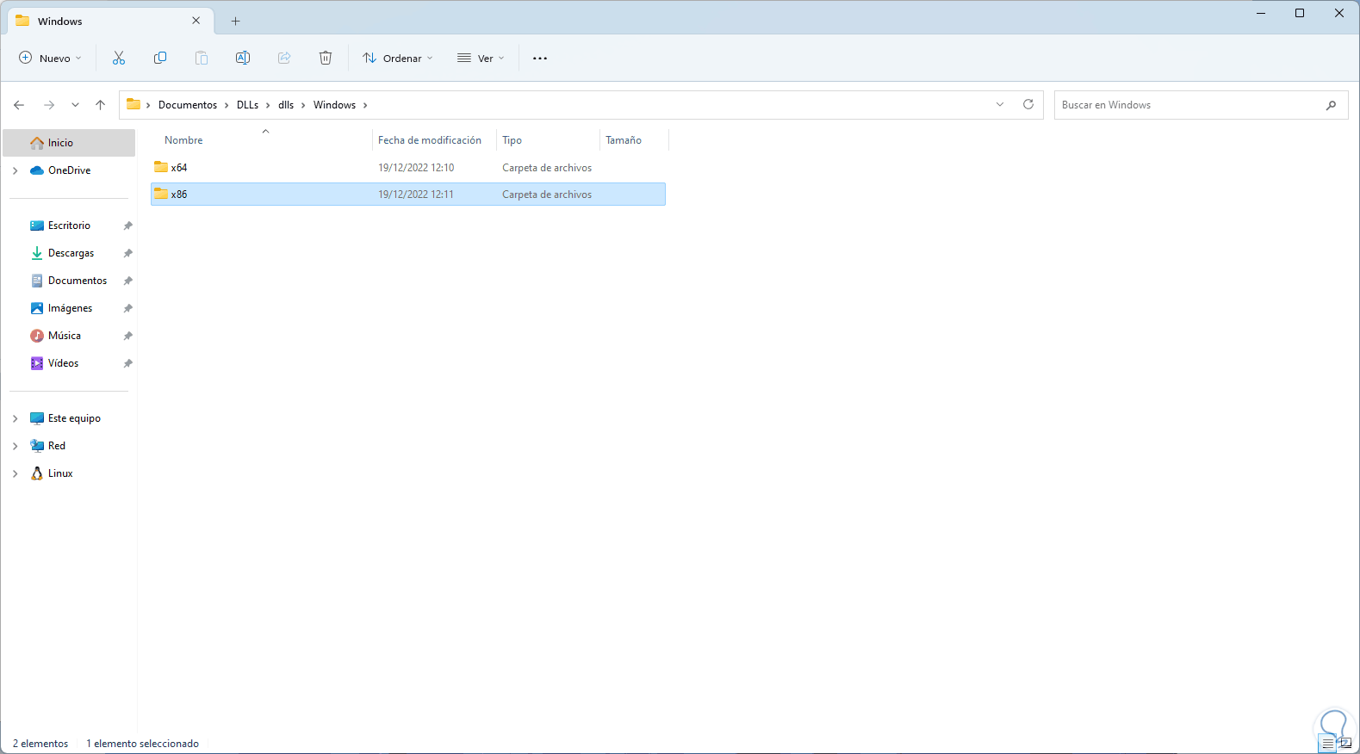The width and height of the screenshot is (1360, 754).
Task: Expand the OneDrive tree node
Action: [16, 170]
